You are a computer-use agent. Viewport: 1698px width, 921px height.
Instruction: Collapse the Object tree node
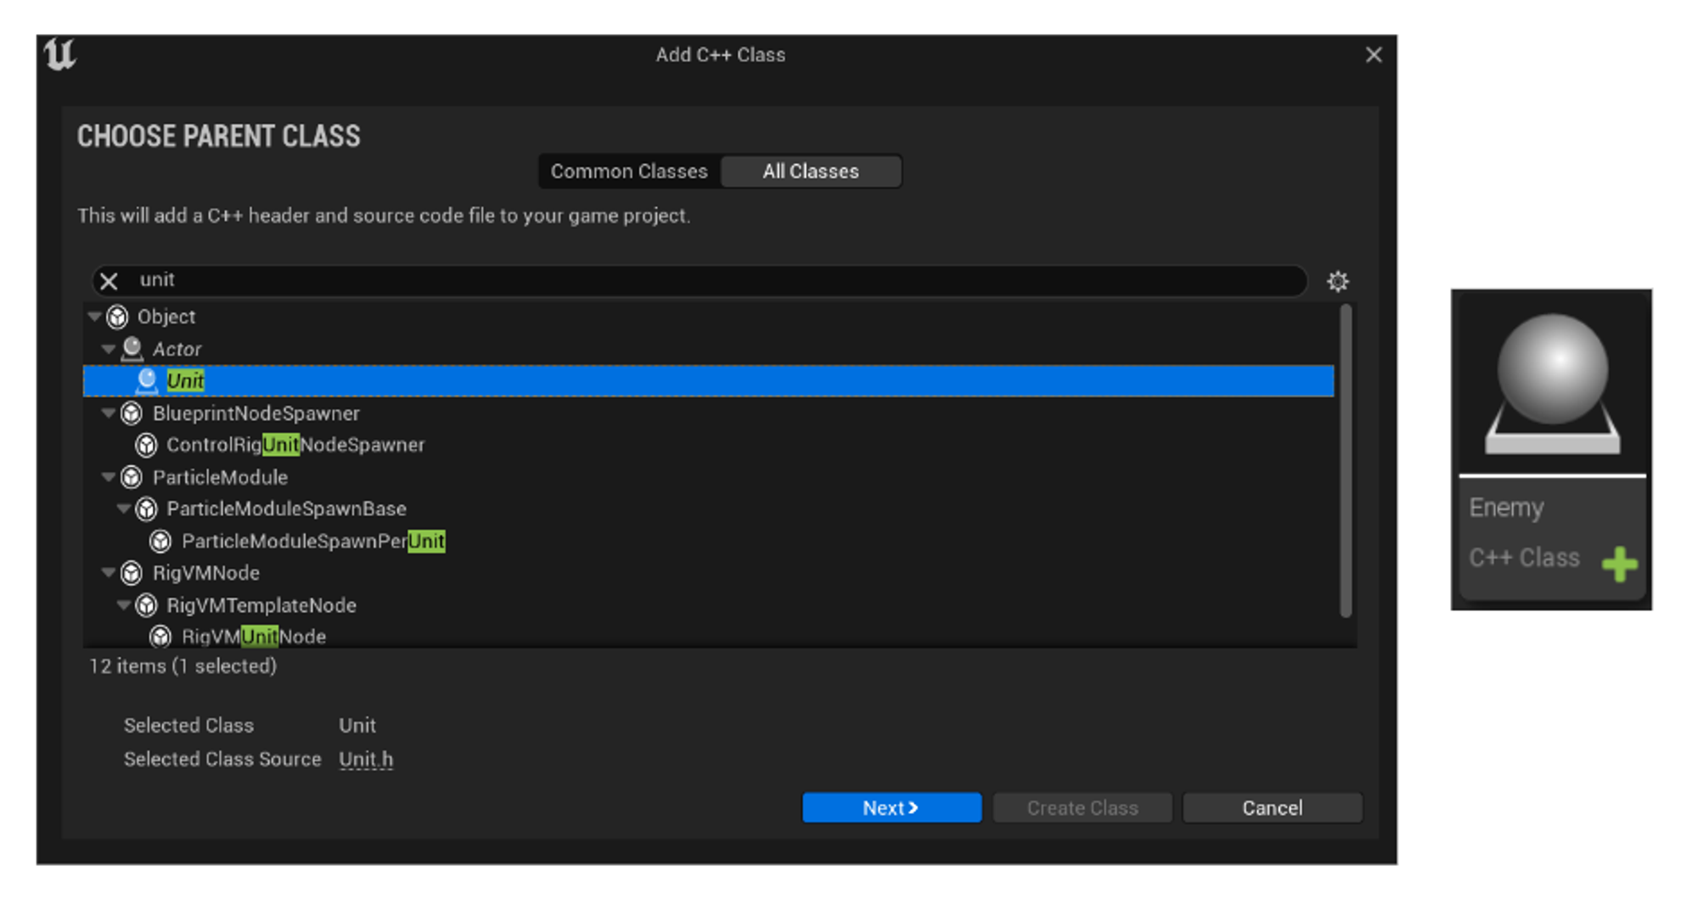(94, 317)
